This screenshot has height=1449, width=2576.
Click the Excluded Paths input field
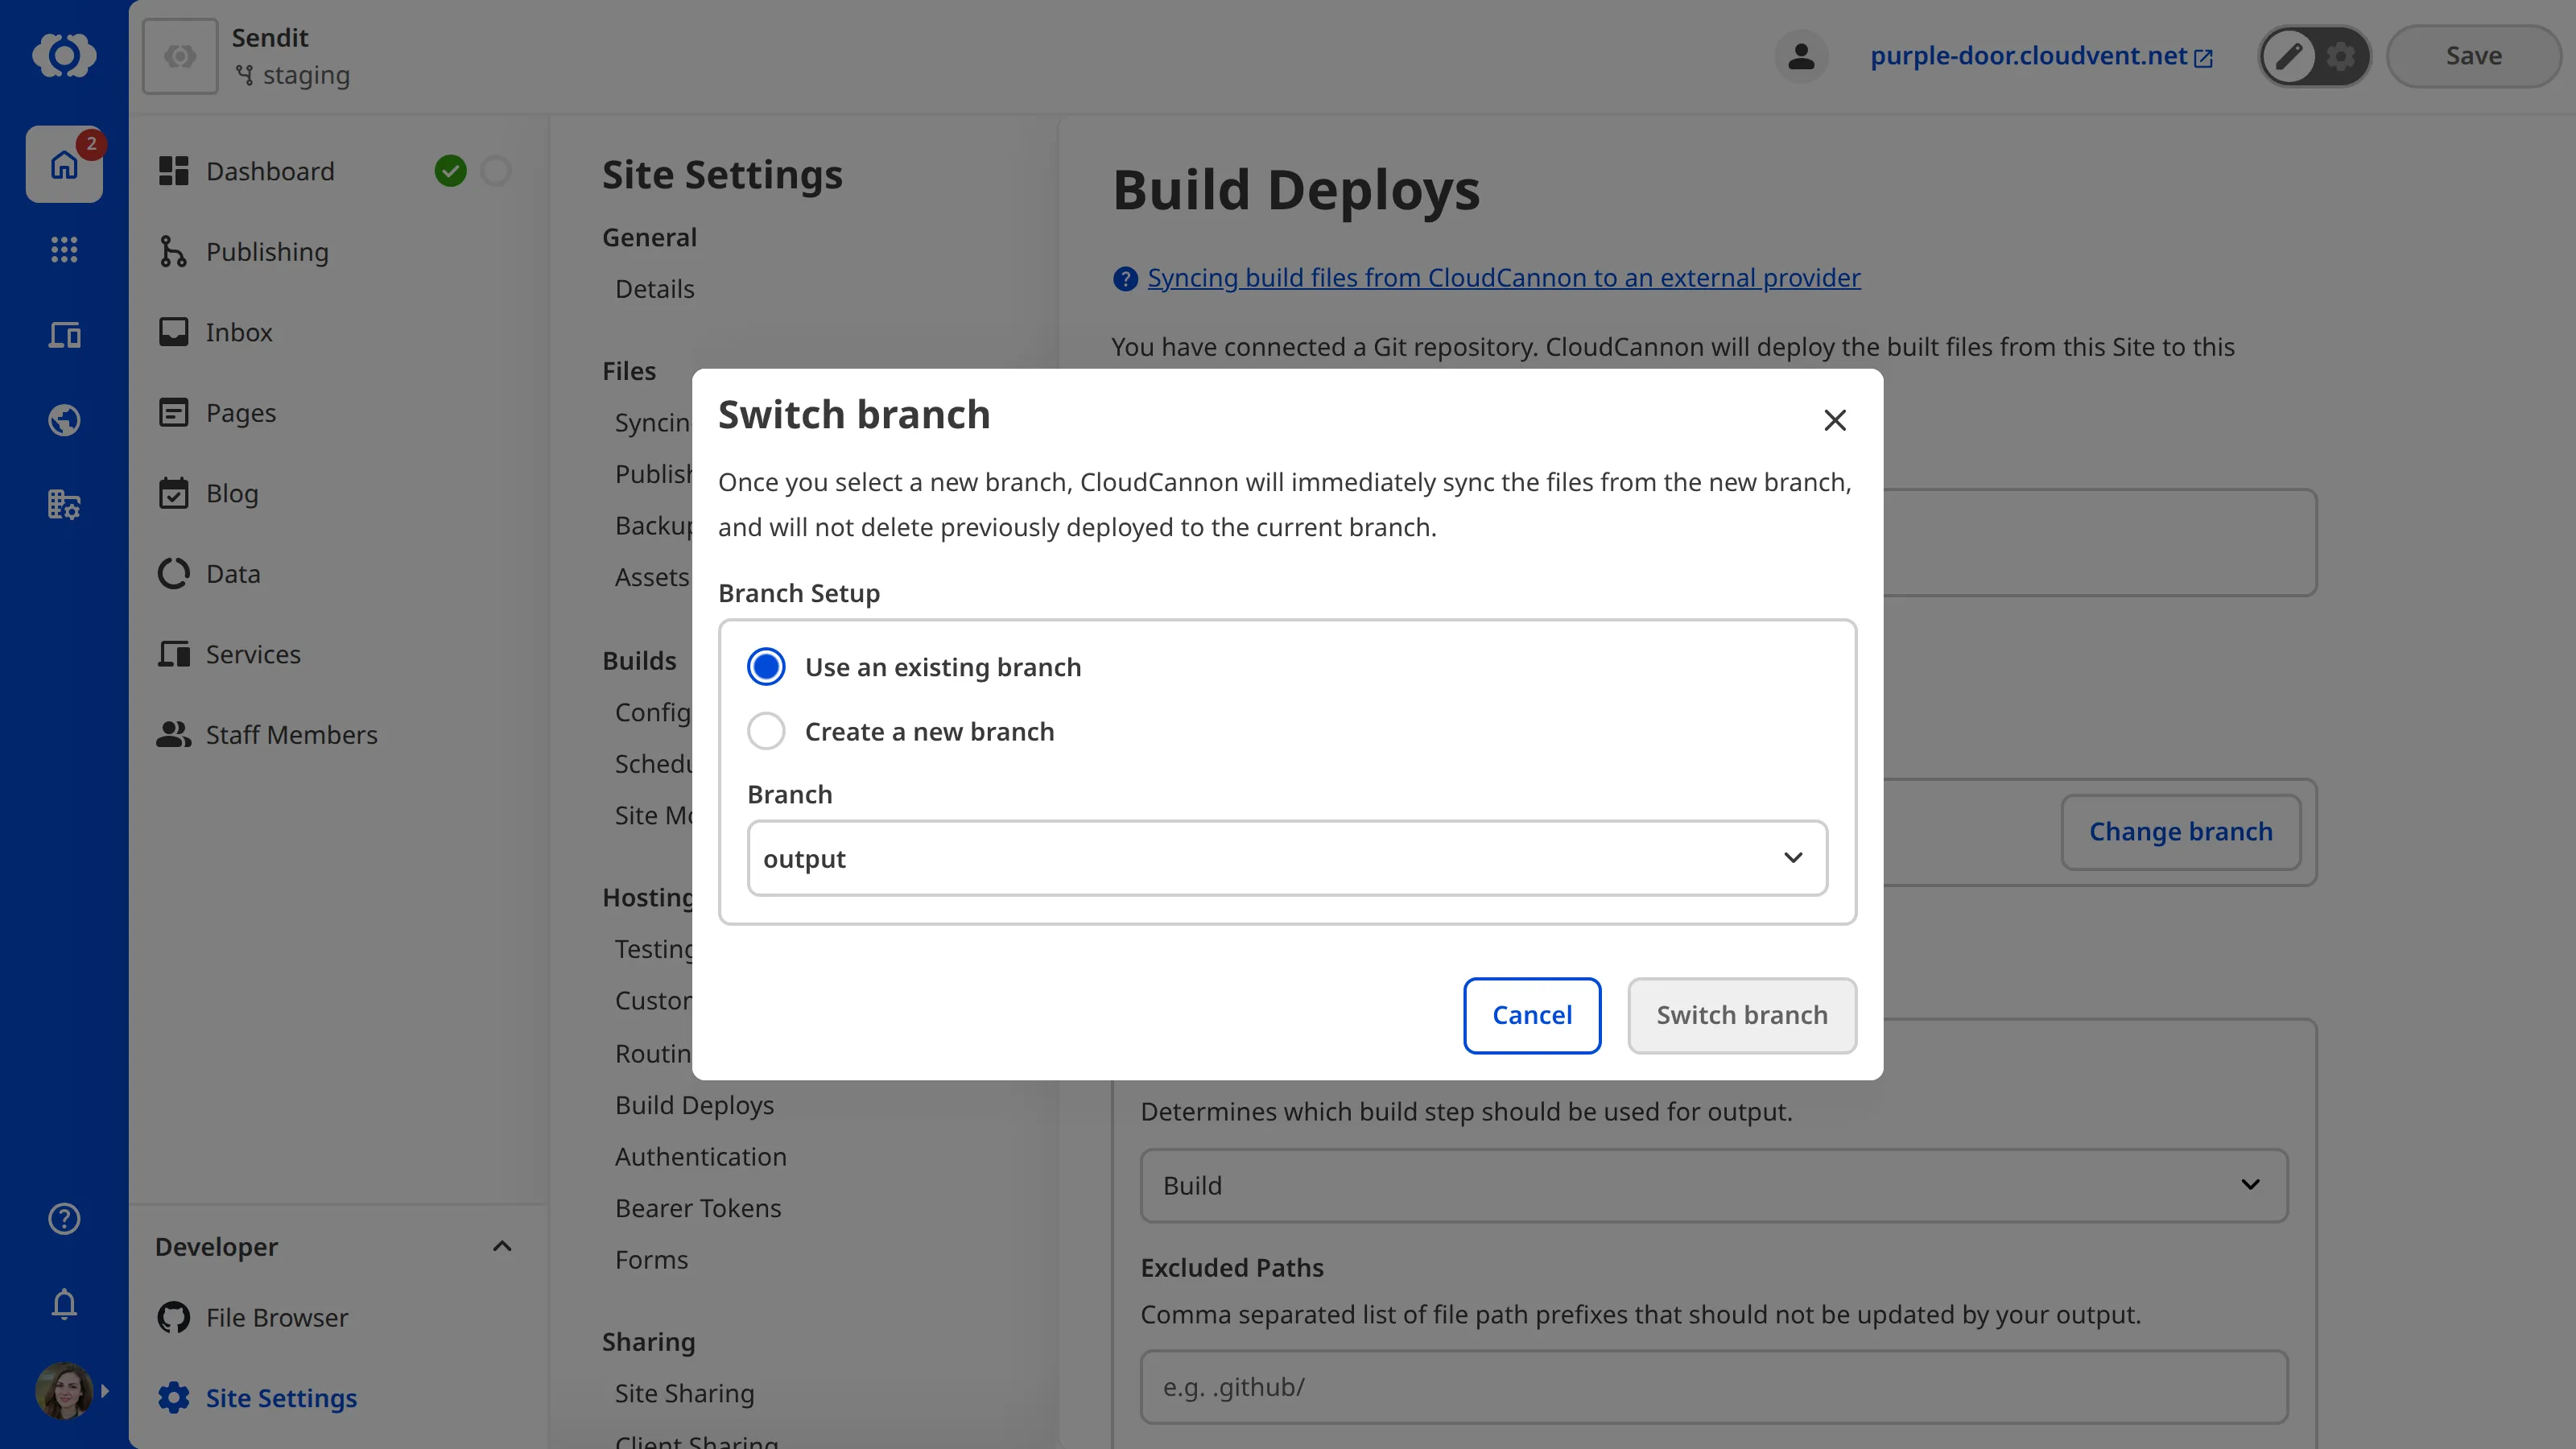click(x=1713, y=1387)
